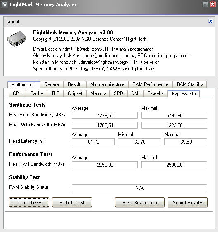Open the General tab

click(52, 84)
